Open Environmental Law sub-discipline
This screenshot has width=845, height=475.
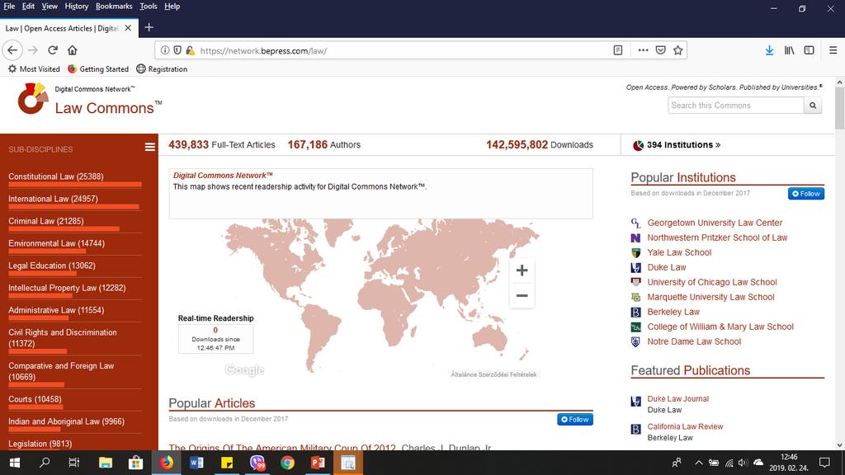[x=57, y=243]
